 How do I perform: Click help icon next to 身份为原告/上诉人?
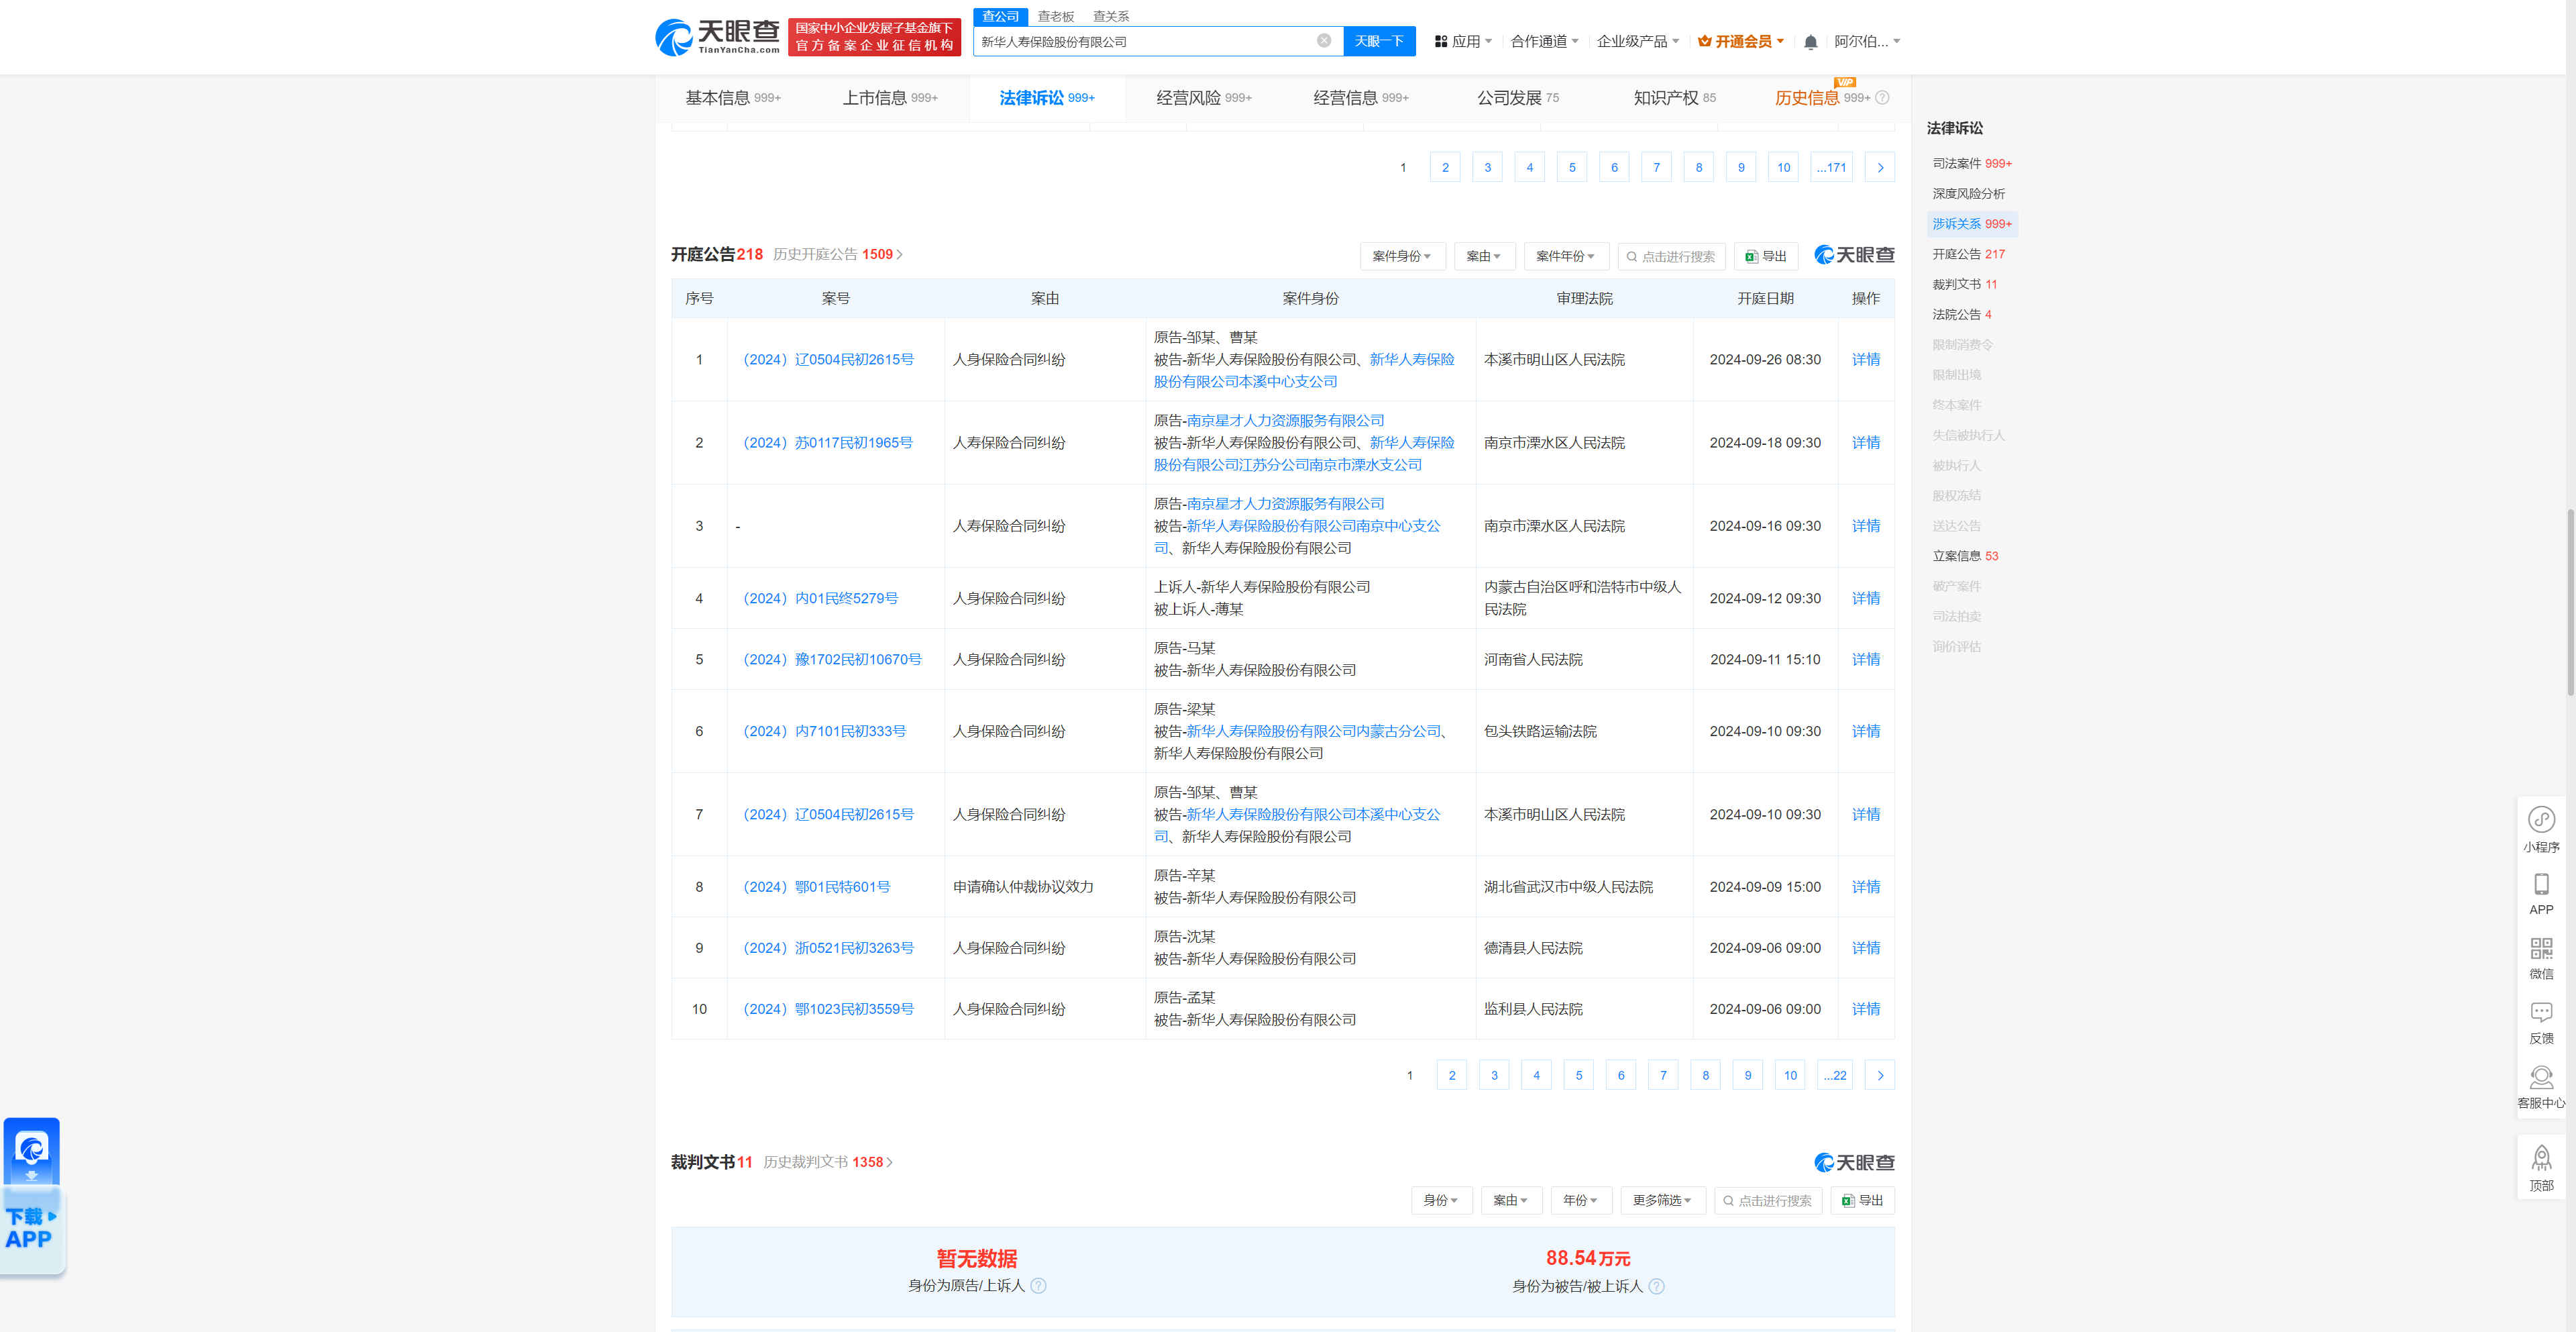pyautogui.click(x=1038, y=1286)
